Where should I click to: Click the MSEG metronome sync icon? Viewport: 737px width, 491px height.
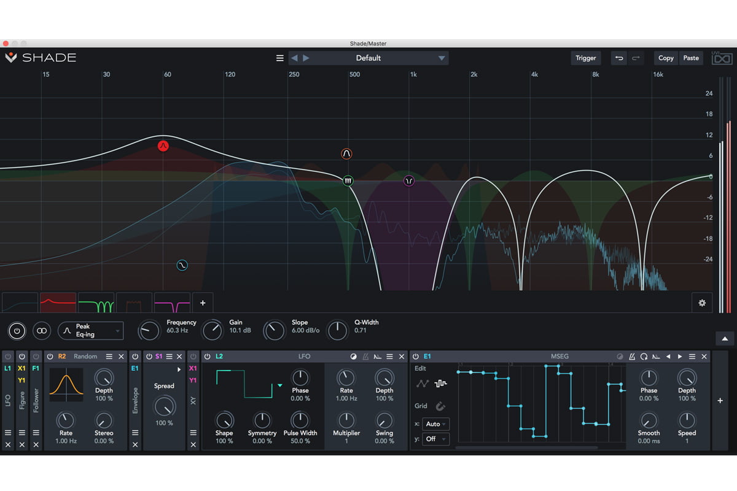pos(631,357)
